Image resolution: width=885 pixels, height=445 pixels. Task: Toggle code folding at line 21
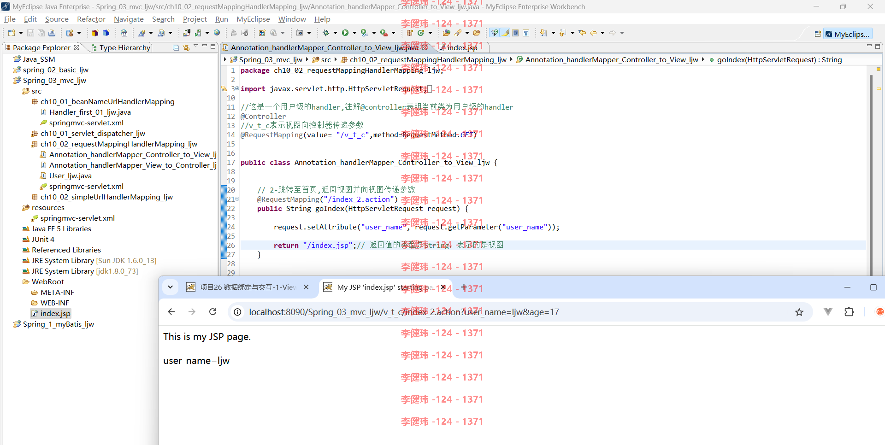tap(237, 199)
